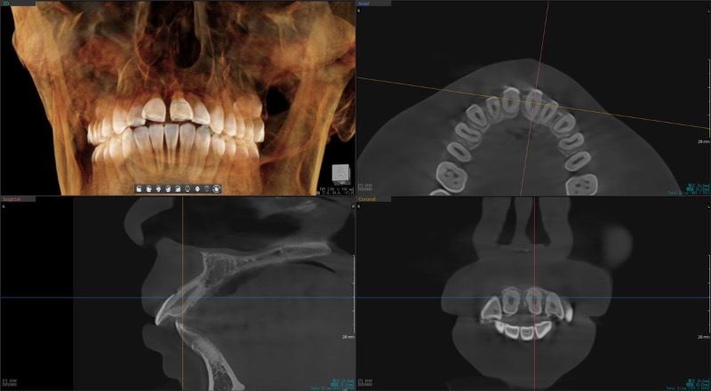Select the Axial pane title label

tap(364, 4)
